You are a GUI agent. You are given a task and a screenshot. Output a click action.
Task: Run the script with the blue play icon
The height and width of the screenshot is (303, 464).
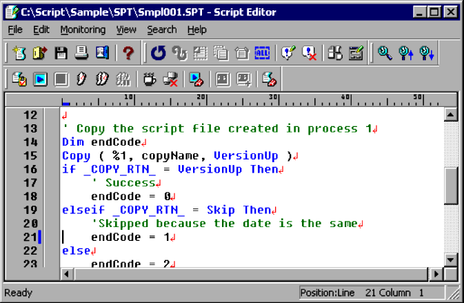[40, 79]
